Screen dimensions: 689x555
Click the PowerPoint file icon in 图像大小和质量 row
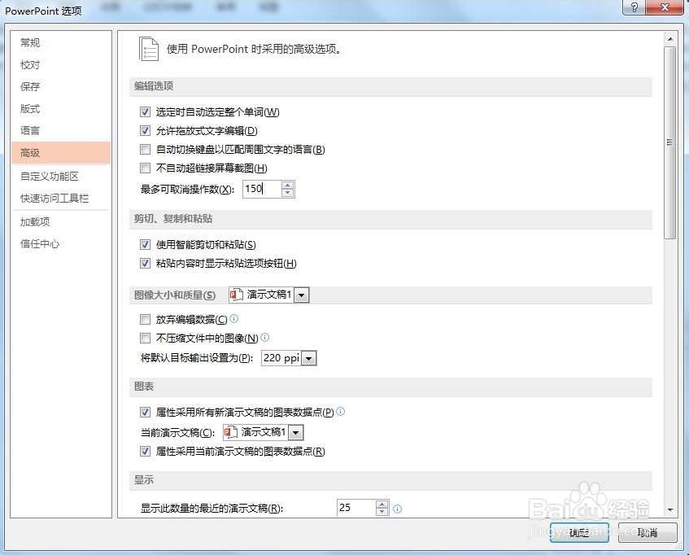coord(233,295)
